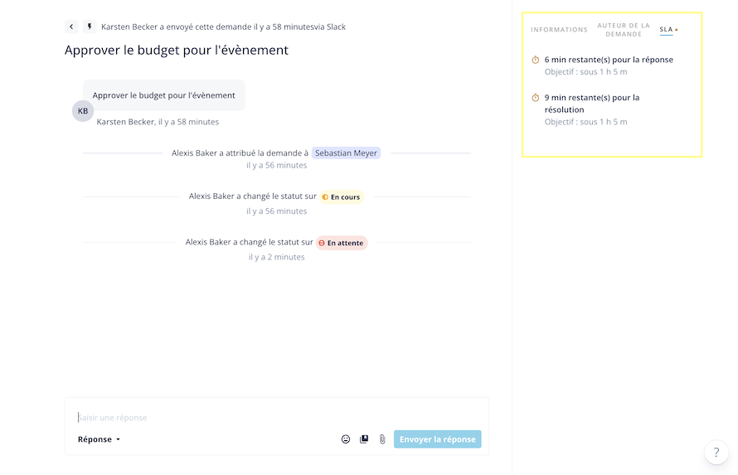Click the Sebastian Meyer assignee tag

(x=346, y=153)
